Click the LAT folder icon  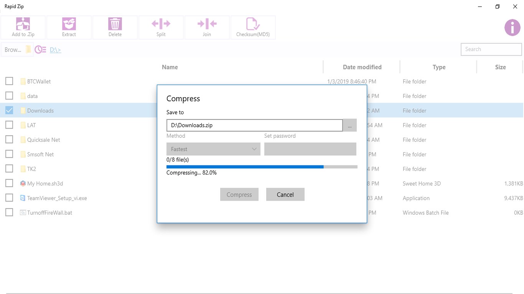(x=23, y=125)
